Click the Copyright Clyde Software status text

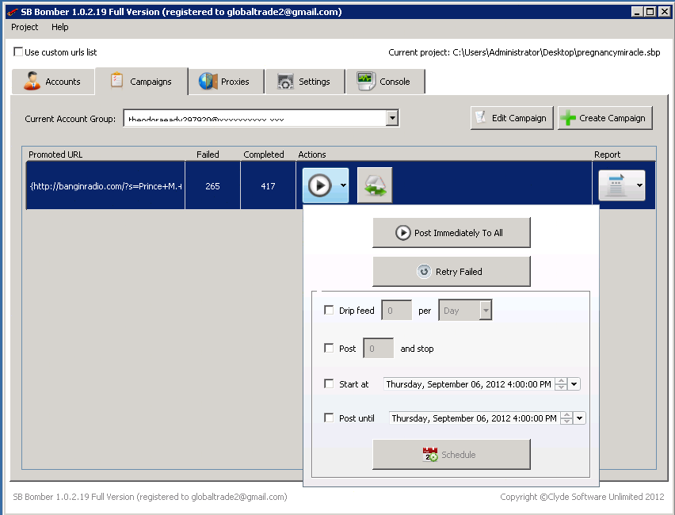pyautogui.click(x=582, y=497)
